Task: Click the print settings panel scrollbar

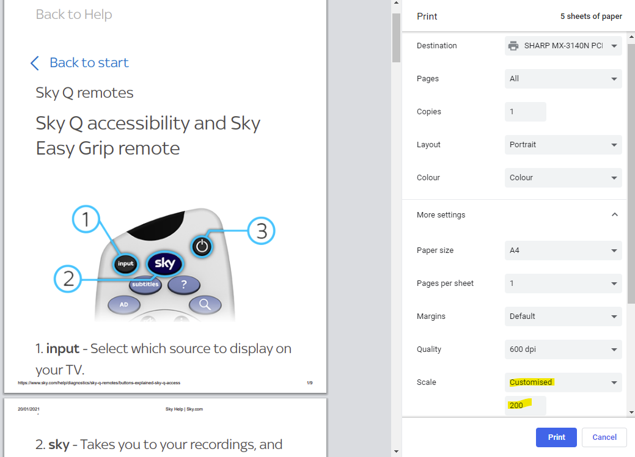Action: [631, 183]
